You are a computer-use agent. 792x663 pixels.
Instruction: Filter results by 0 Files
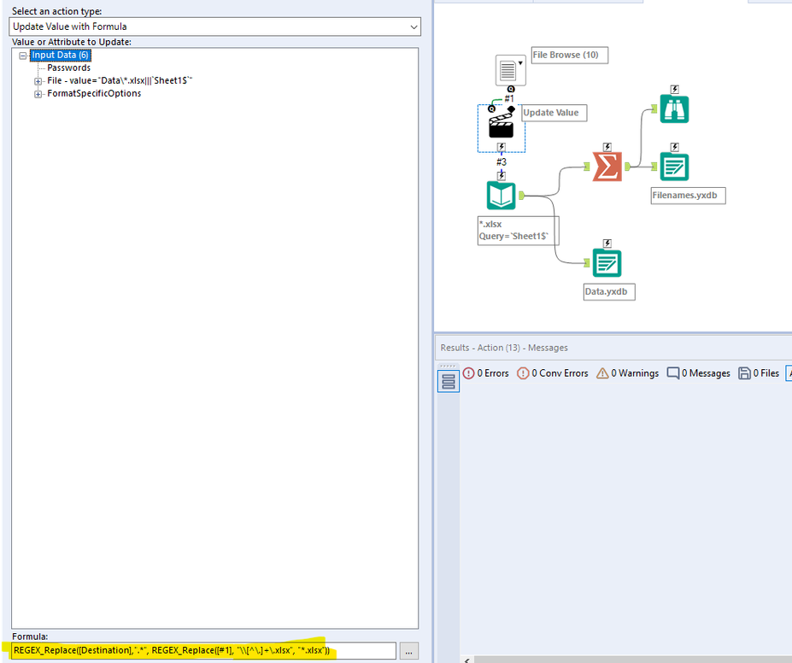click(x=759, y=373)
